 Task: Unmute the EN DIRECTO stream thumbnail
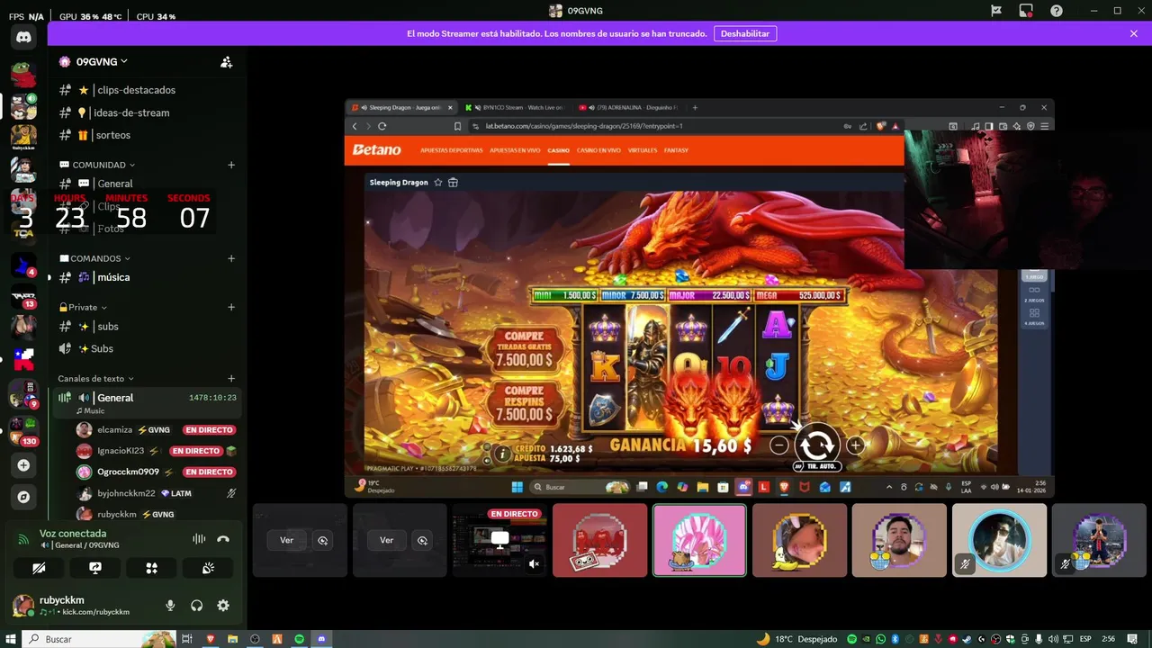pos(535,564)
